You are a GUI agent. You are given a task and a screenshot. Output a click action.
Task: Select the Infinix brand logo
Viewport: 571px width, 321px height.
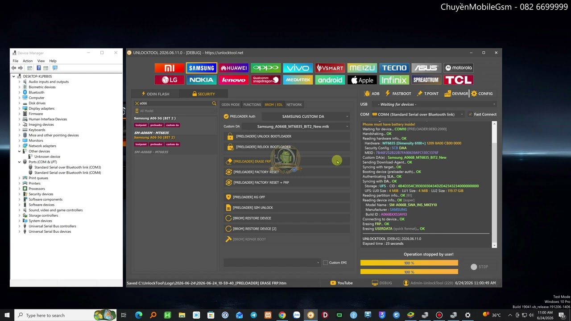[394, 80]
